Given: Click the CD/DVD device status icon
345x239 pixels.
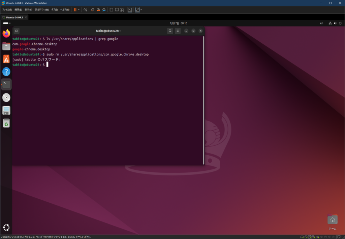Looking at the screenshot, I should [x=306, y=237].
